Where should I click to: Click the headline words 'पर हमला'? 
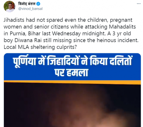[x=71, y=73]
